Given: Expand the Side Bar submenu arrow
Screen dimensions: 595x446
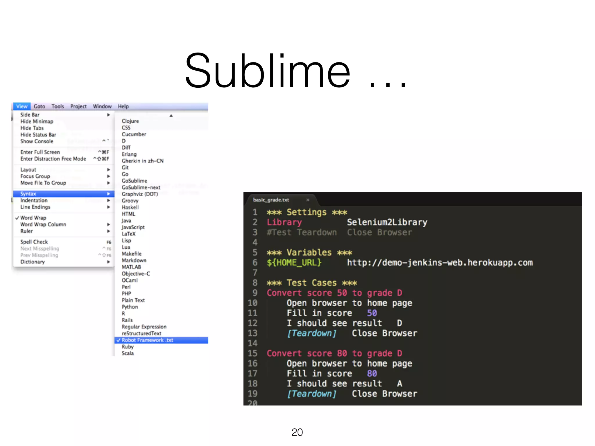Looking at the screenshot, I should [108, 115].
